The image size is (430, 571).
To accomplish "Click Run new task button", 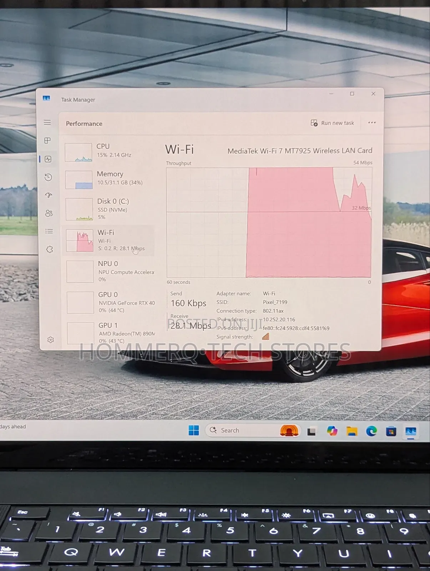I will (x=332, y=123).
